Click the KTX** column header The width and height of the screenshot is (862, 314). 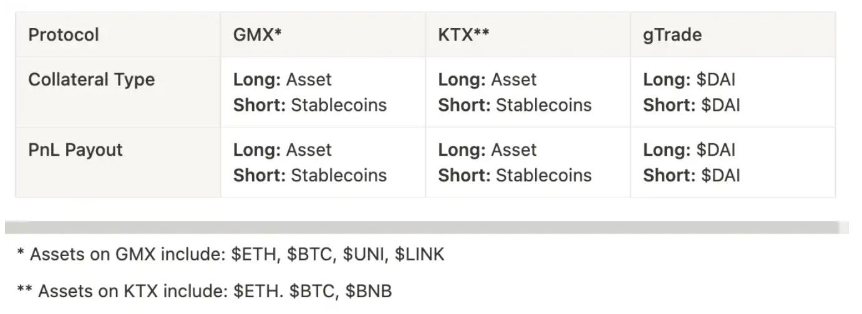[463, 34]
